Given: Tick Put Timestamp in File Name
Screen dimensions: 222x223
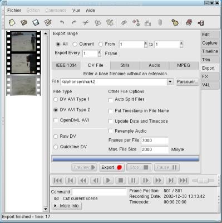Looking at the screenshot, I should click(x=111, y=111).
